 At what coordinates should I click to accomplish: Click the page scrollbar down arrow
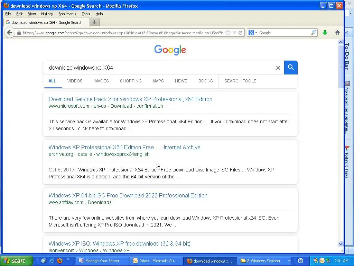[341, 244]
